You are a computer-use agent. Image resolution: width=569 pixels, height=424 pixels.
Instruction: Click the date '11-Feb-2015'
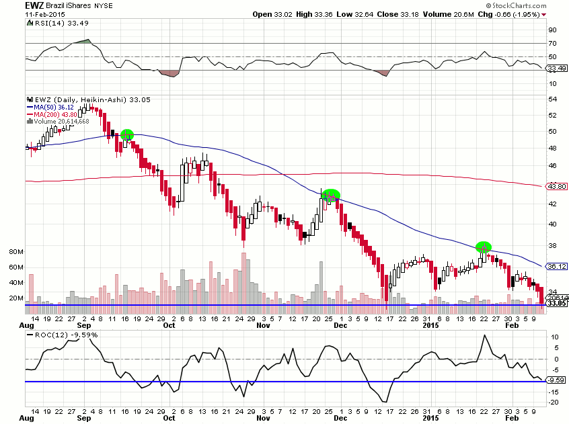coord(45,15)
